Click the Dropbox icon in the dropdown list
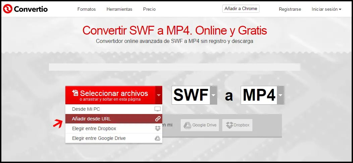 pos(158,128)
